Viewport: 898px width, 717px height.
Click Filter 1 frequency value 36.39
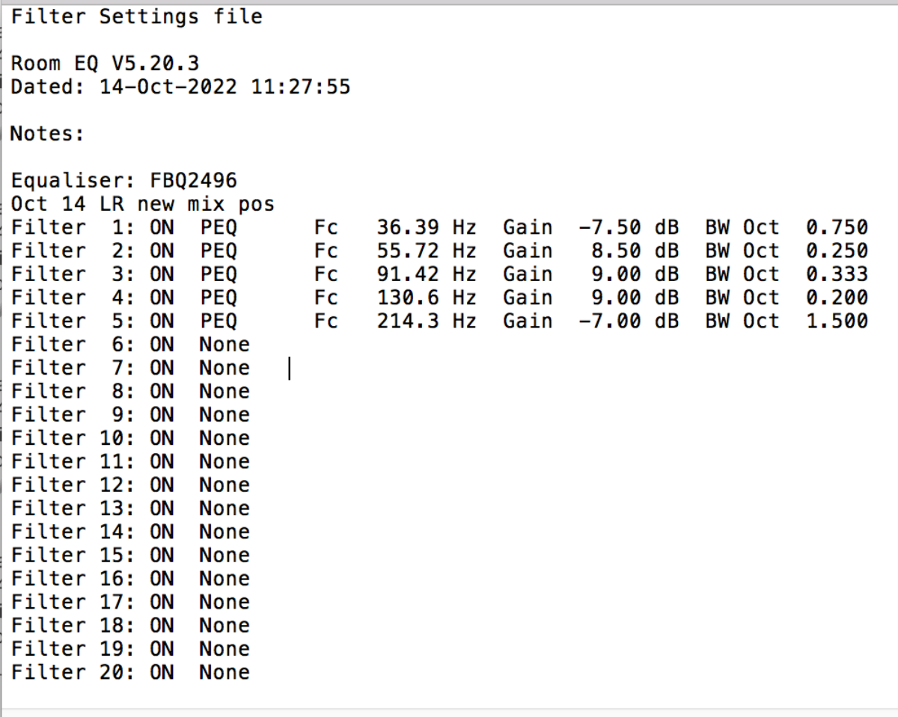click(x=407, y=227)
